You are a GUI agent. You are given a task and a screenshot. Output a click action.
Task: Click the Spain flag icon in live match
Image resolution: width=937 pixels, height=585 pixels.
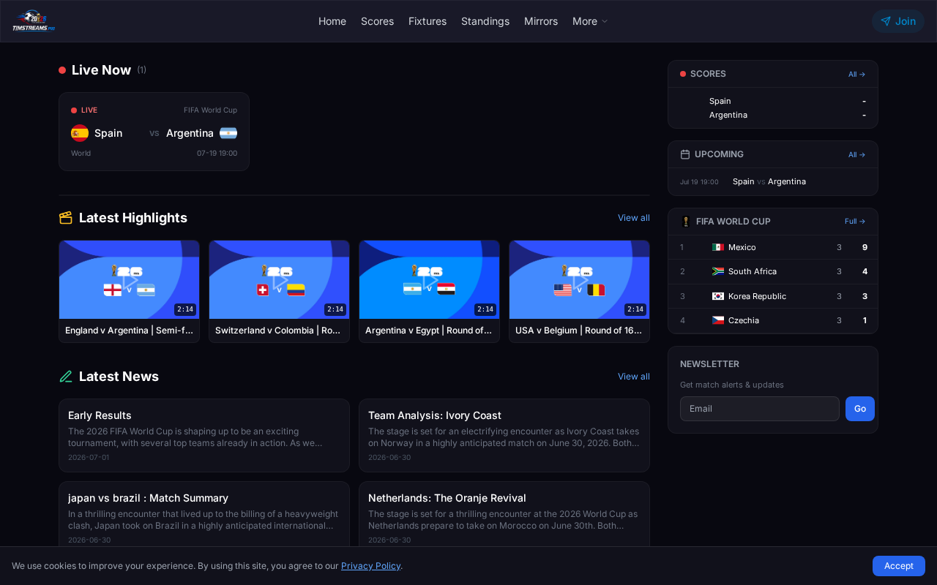[x=80, y=133]
